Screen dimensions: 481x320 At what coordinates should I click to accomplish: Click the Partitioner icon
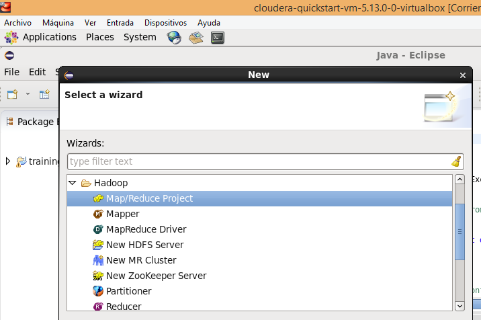(98, 291)
